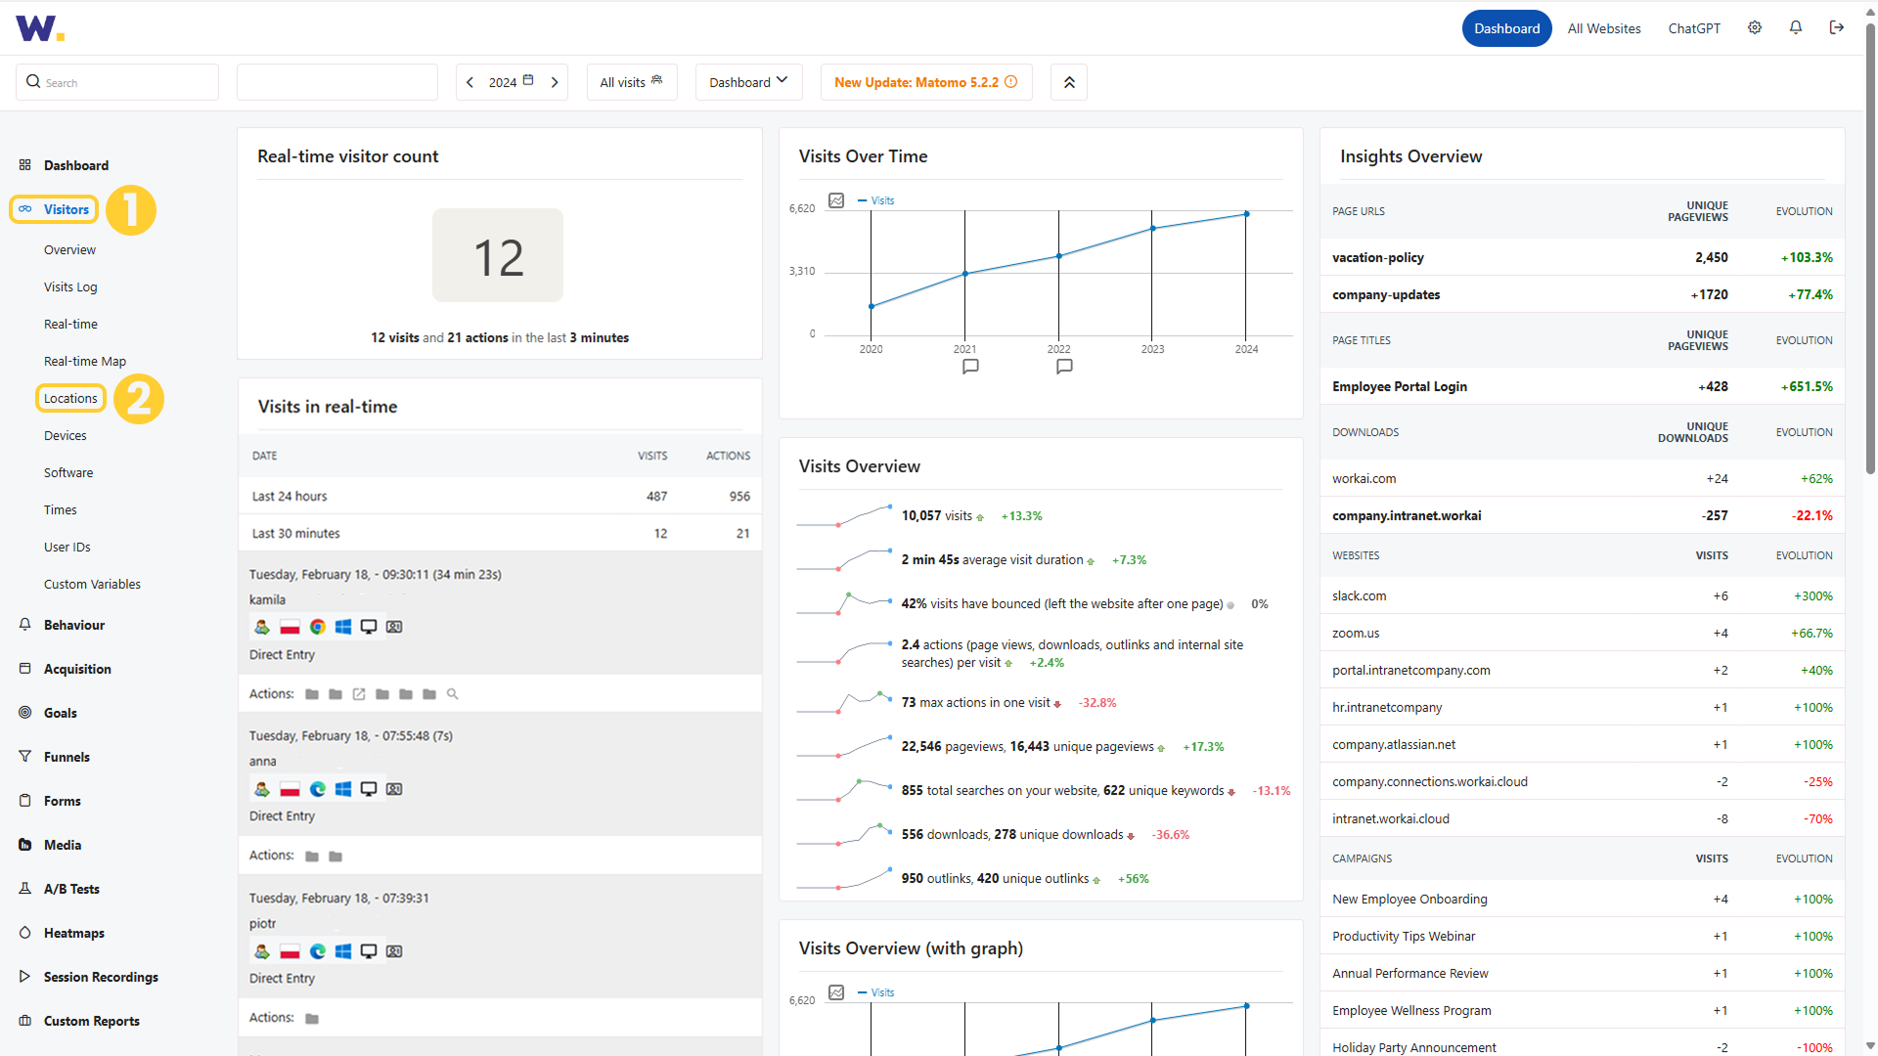
Task: Open the Visitors Overview submenu item
Action: pos(69,249)
